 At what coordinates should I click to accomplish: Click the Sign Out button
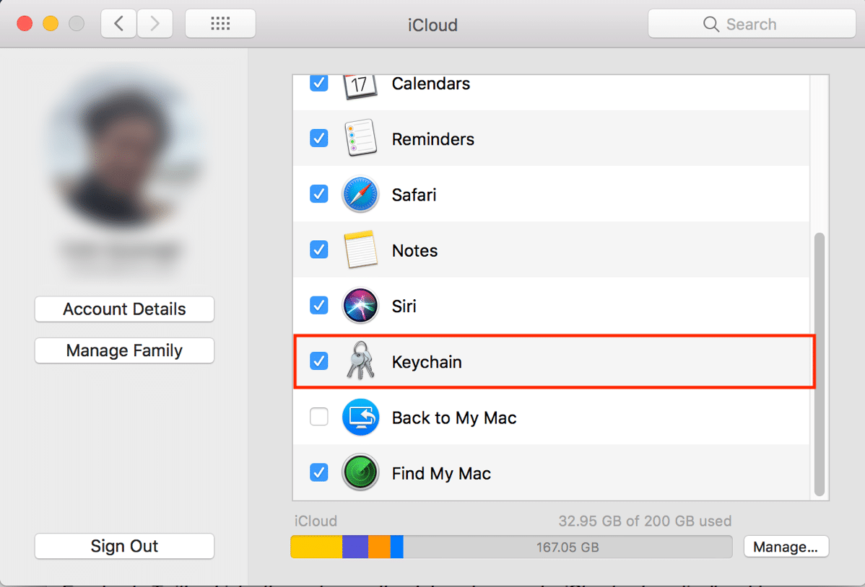(124, 546)
